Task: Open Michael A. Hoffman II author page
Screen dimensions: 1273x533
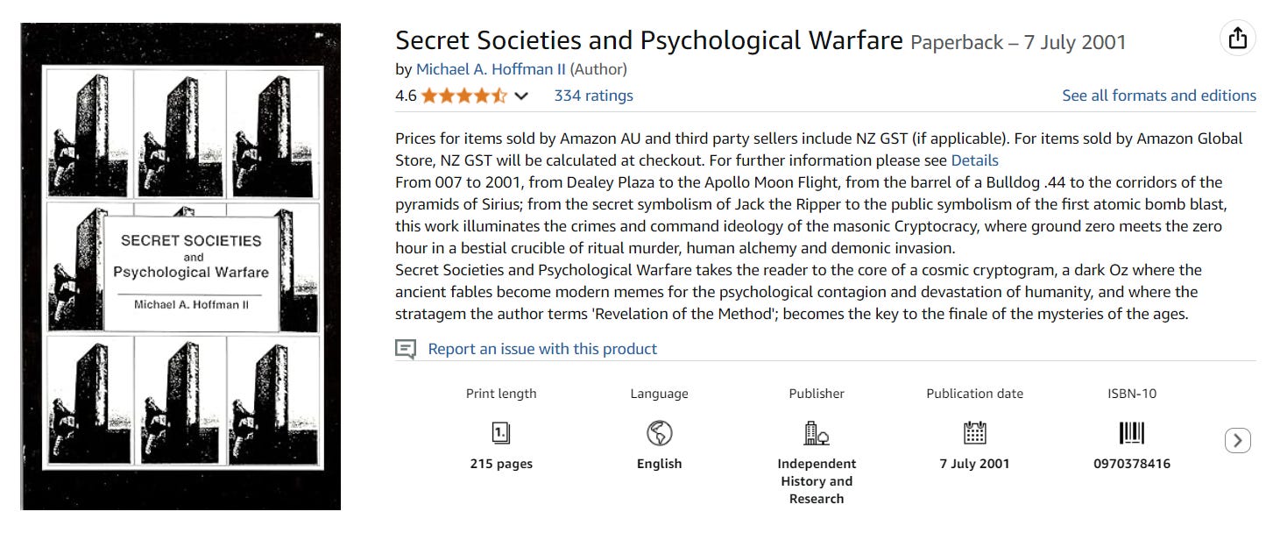Action: (491, 69)
